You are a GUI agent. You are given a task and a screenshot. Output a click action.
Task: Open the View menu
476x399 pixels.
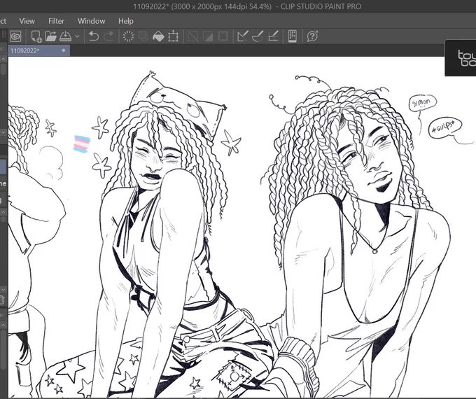(27, 21)
